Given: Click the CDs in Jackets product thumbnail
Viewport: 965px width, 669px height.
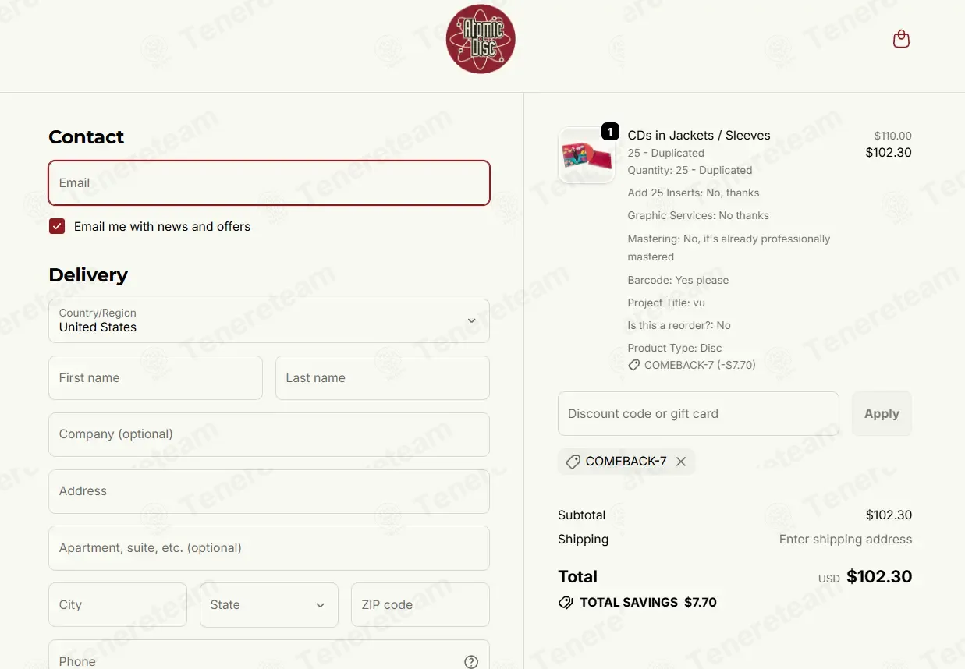Looking at the screenshot, I should [x=587, y=155].
